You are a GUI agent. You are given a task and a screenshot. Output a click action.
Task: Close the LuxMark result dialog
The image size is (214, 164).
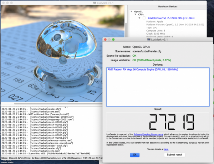click(105, 40)
